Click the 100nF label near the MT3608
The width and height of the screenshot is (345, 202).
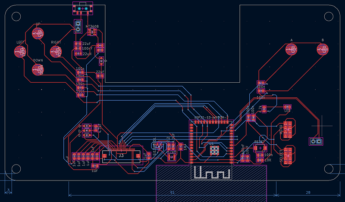87,49
